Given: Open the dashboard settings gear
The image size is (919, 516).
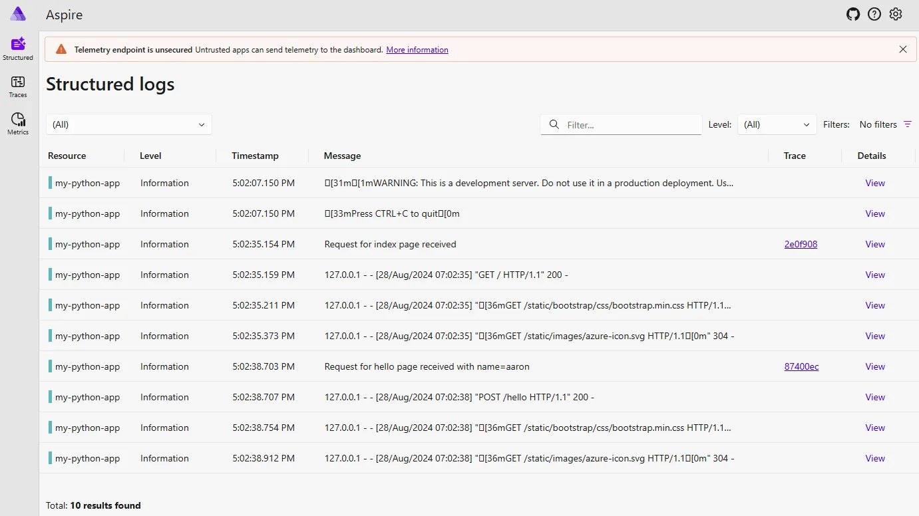Looking at the screenshot, I should tap(896, 14).
